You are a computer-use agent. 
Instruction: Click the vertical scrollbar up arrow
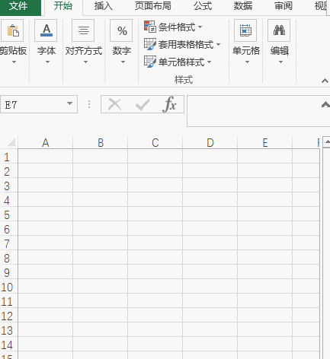coord(327,141)
